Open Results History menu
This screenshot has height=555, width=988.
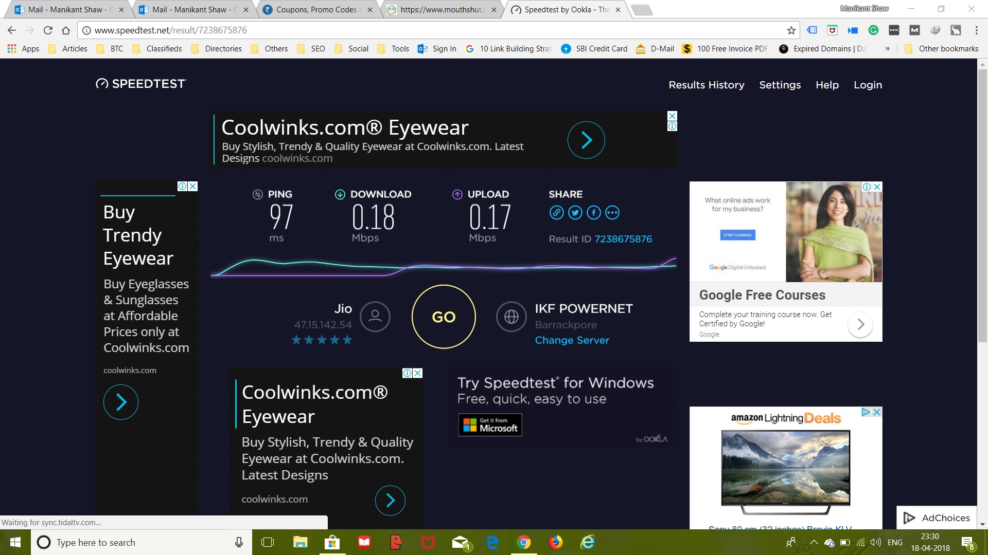click(706, 85)
